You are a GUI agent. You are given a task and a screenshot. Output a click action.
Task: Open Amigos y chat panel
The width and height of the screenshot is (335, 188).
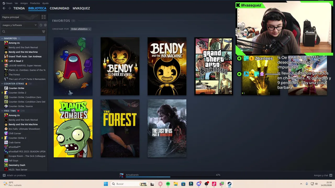(x=323, y=175)
